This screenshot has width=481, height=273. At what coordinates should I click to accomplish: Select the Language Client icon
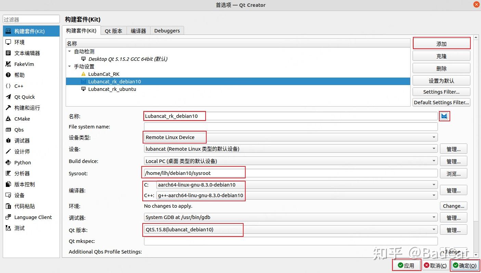(x=8, y=217)
